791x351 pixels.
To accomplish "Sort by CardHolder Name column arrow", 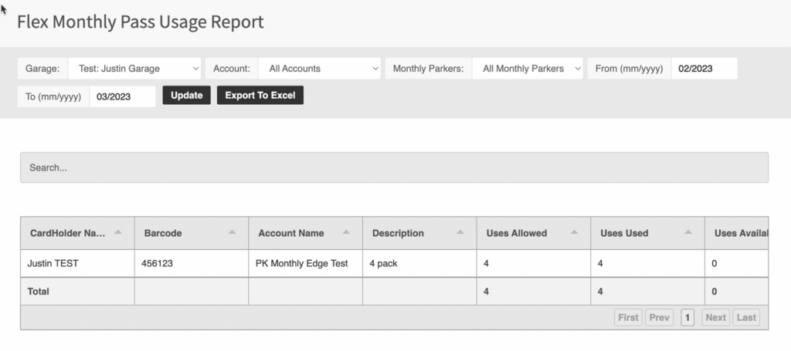I will point(117,232).
